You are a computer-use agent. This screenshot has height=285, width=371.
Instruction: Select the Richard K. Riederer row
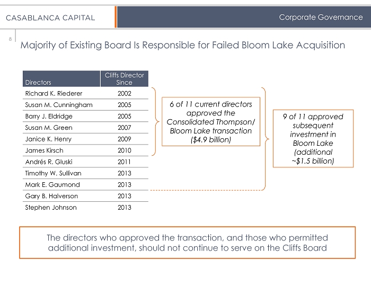[x=85, y=93]
